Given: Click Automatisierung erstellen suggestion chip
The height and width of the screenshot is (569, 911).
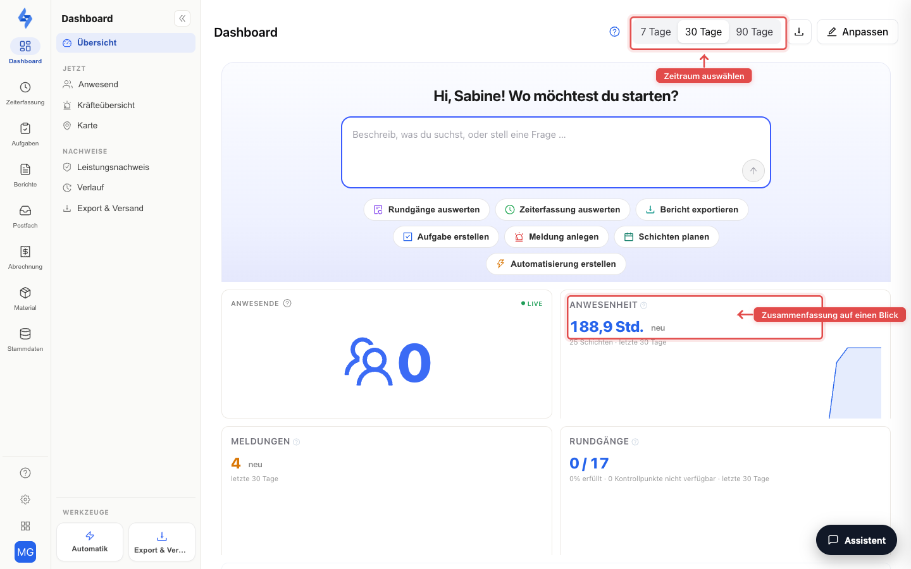Looking at the screenshot, I should click(556, 264).
